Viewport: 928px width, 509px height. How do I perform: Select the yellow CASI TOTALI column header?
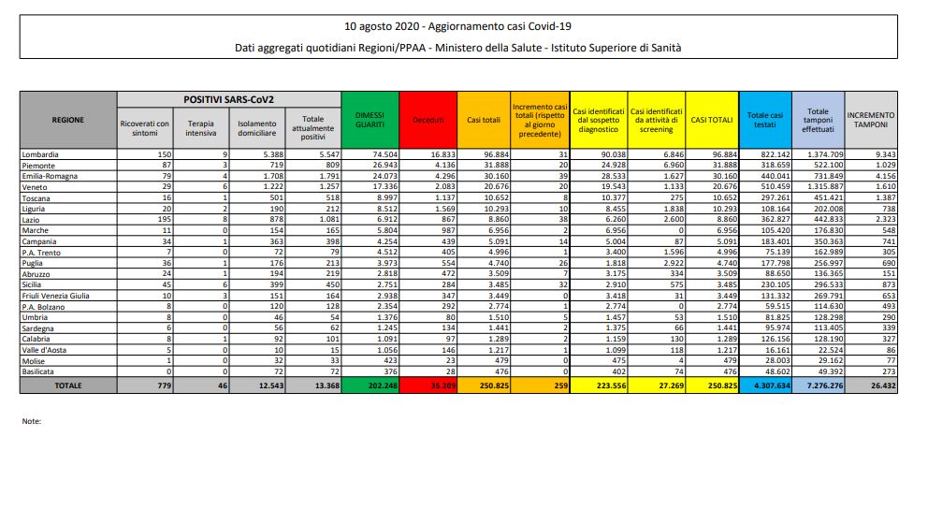(711, 120)
